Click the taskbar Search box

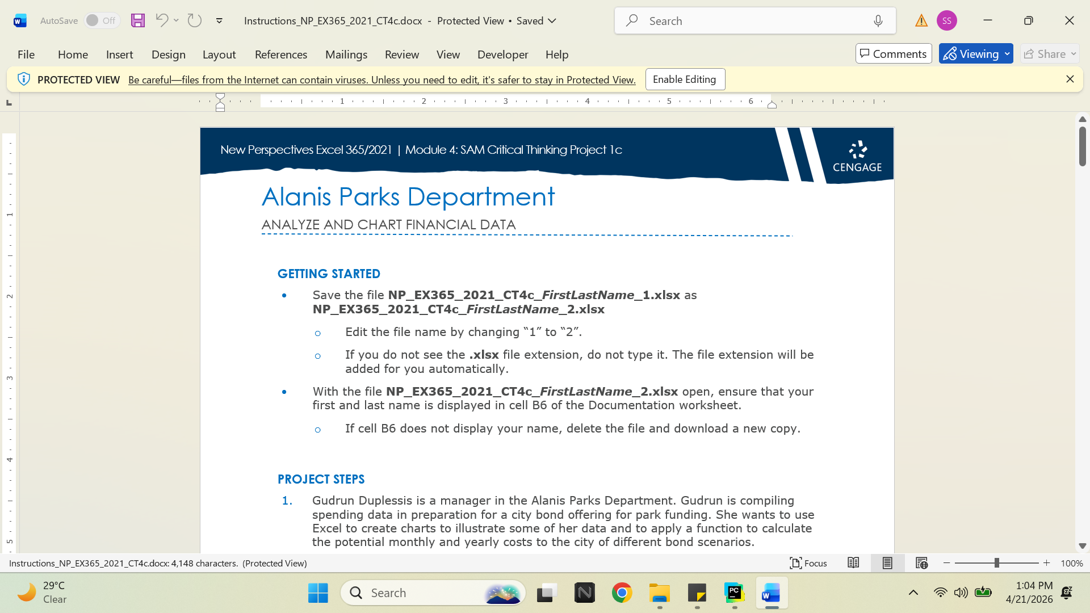pyautogui.click(x=433, y=593)
